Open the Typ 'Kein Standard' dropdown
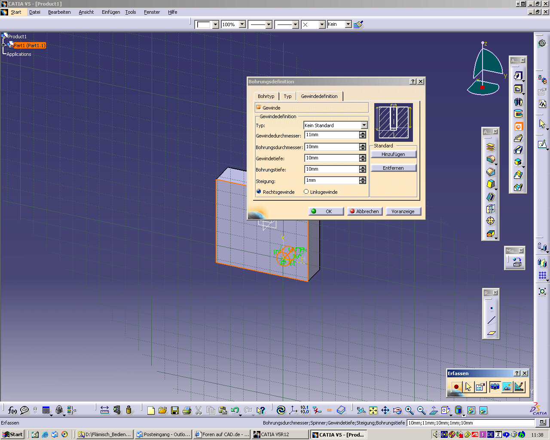The image size is (550, 440). pos(364,125)
